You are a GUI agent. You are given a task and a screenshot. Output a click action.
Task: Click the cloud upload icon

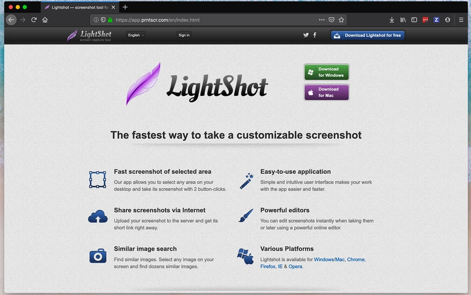point(98,216)
